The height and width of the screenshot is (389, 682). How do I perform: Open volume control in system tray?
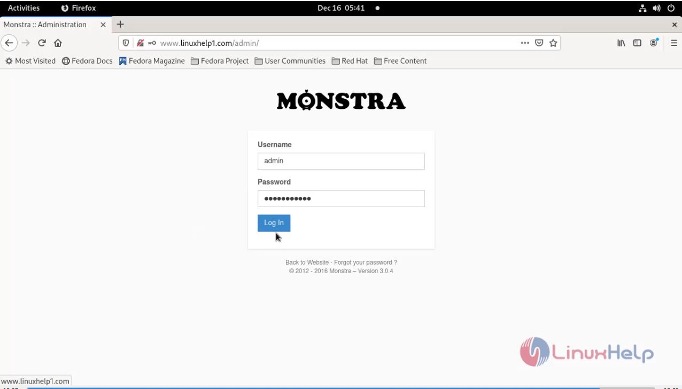coord(657,9)
